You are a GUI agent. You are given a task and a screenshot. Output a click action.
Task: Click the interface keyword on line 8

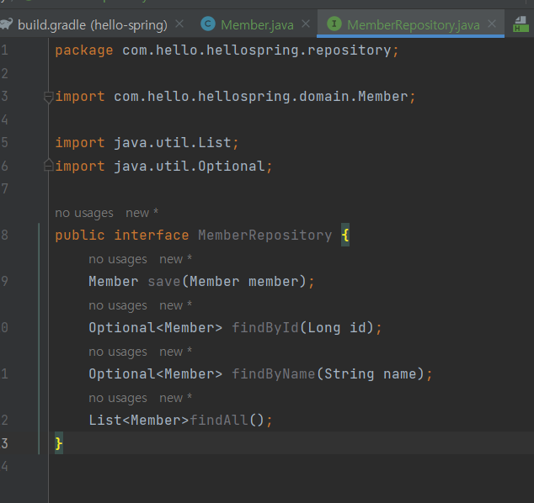pyautogui.click(x=152, y=236)
